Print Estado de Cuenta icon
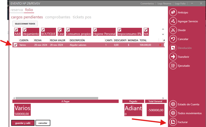Image resolution: width=206 pixels, height=127 pixels. (173, 104)
